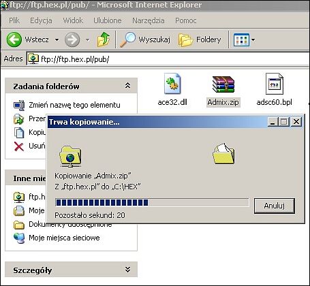Open Moje miejsca sieciowe link

(64, 238)
